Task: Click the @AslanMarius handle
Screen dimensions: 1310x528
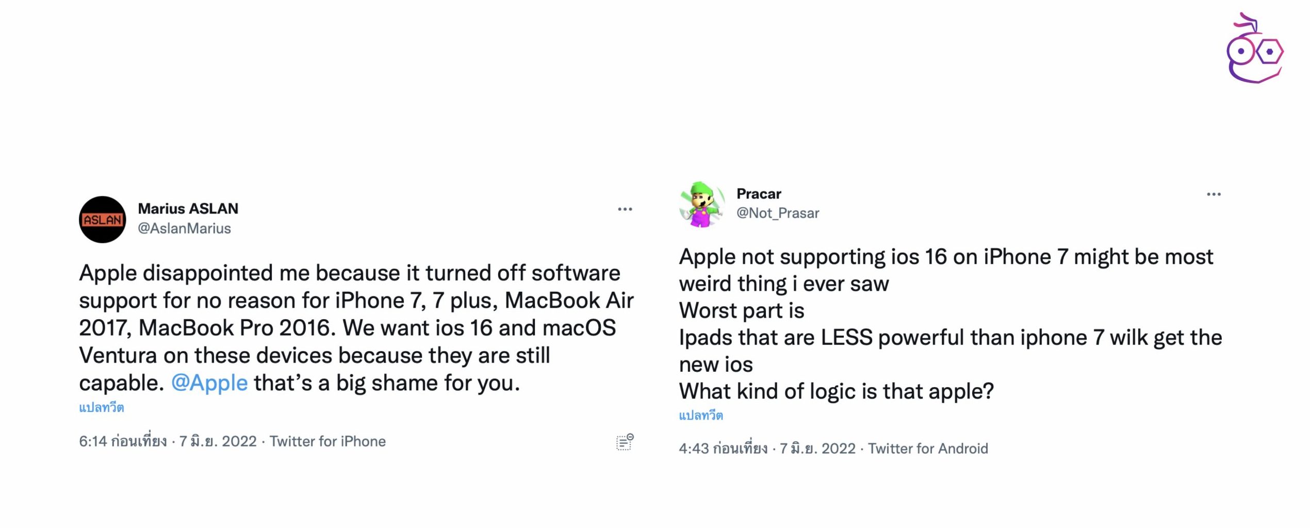Action: 184,228
